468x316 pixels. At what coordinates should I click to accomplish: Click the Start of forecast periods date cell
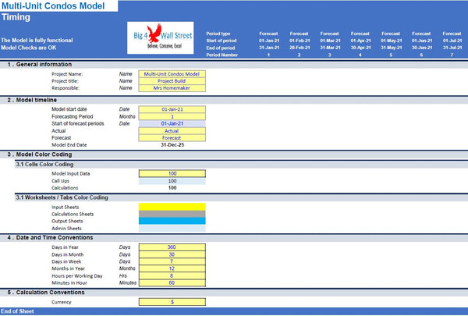172,123
